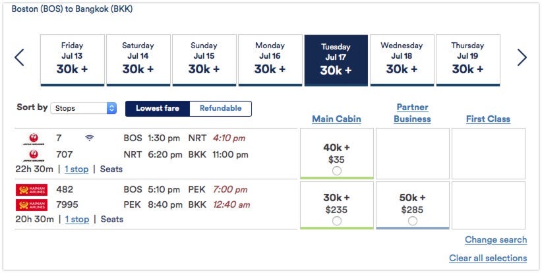Switch to Refundable fares
The height and width of the screenshot is (273, 542).
click(220, 108)
